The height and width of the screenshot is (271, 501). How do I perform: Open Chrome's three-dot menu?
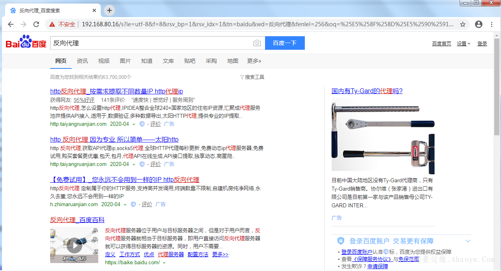[x=492, y=24]
